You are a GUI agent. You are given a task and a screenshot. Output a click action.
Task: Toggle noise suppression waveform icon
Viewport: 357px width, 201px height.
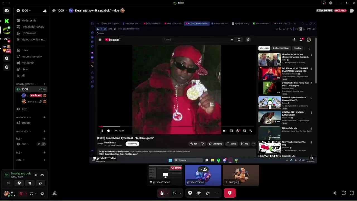[x=35, y=175]
